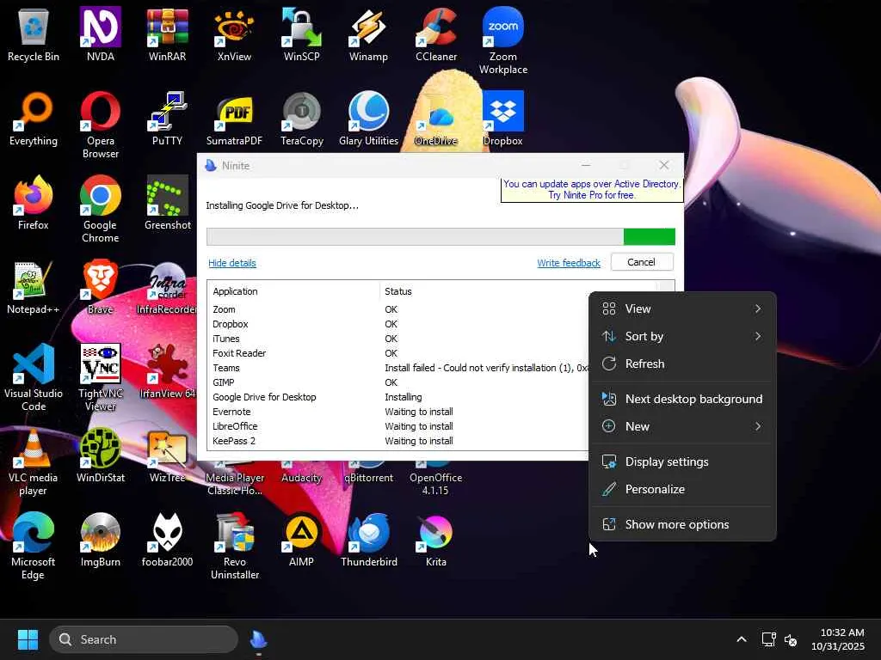The height and width of the screenshot is (660, 881).
Task: Click the Thunderbird desktop icon
Action: tap(368, 540)
